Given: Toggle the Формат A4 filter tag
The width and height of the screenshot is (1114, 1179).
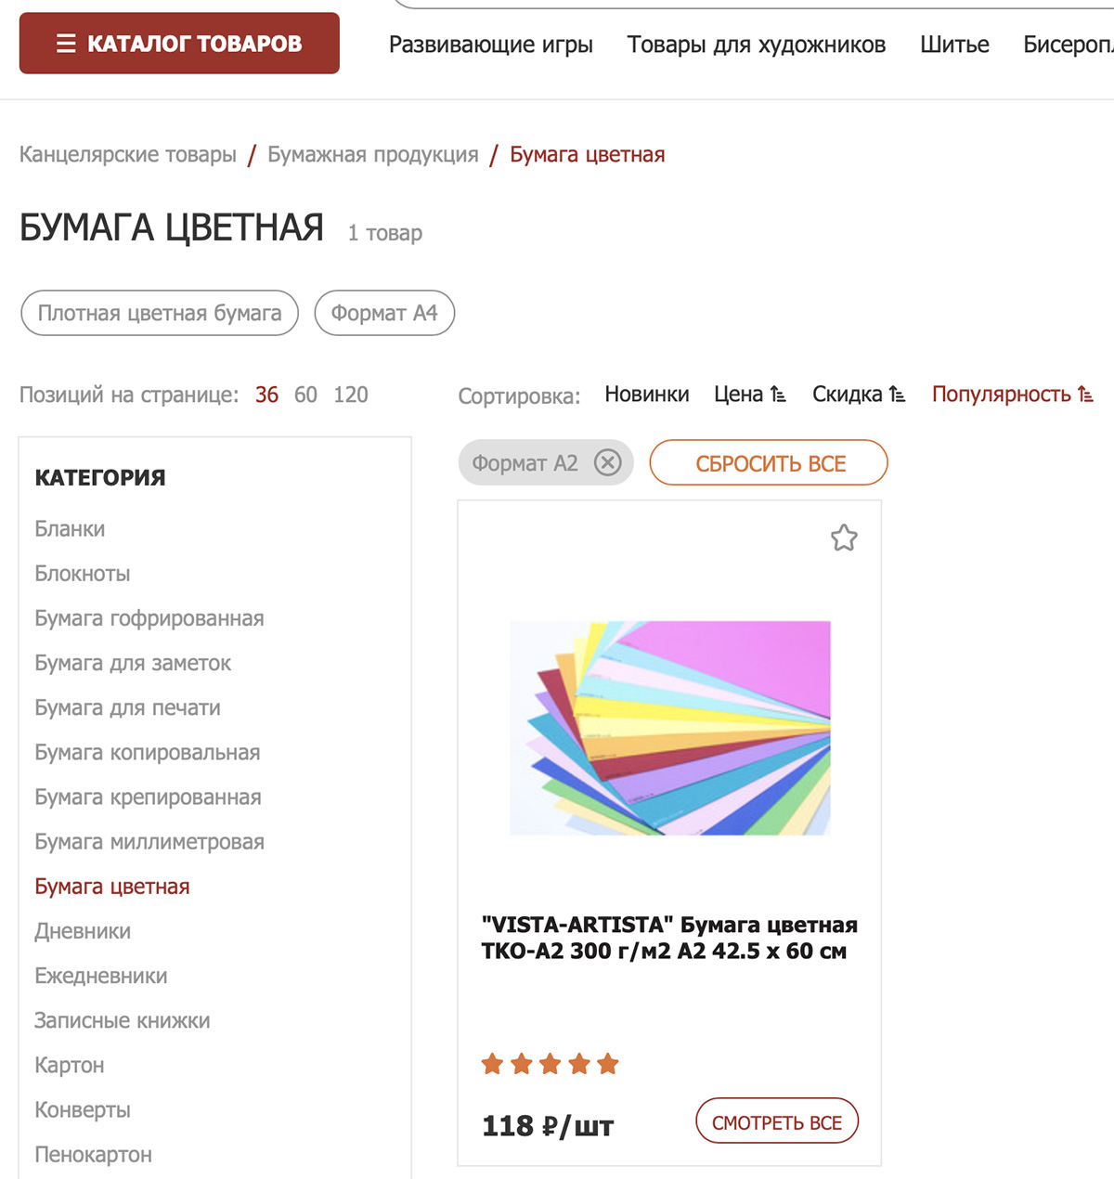Looking at the screenshot, I should [384, 313].
